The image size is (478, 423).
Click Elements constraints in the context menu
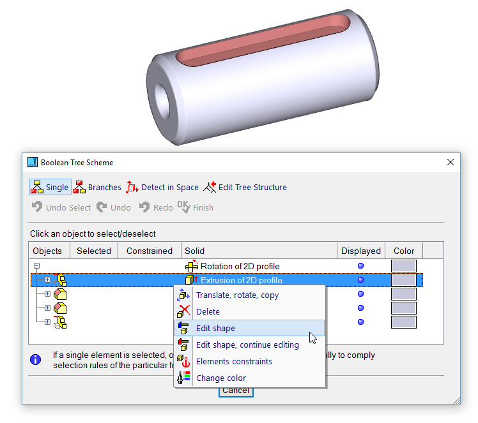234,361
